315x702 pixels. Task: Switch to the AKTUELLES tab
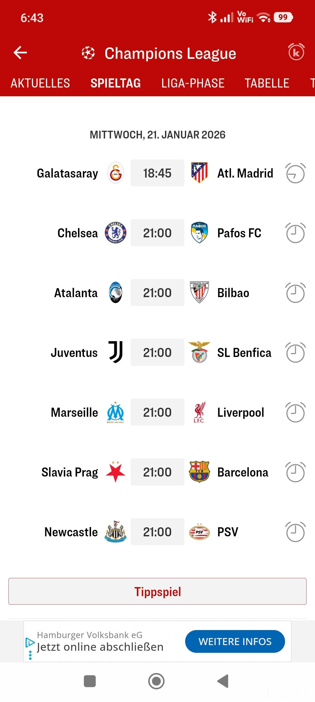click(40, 83)
